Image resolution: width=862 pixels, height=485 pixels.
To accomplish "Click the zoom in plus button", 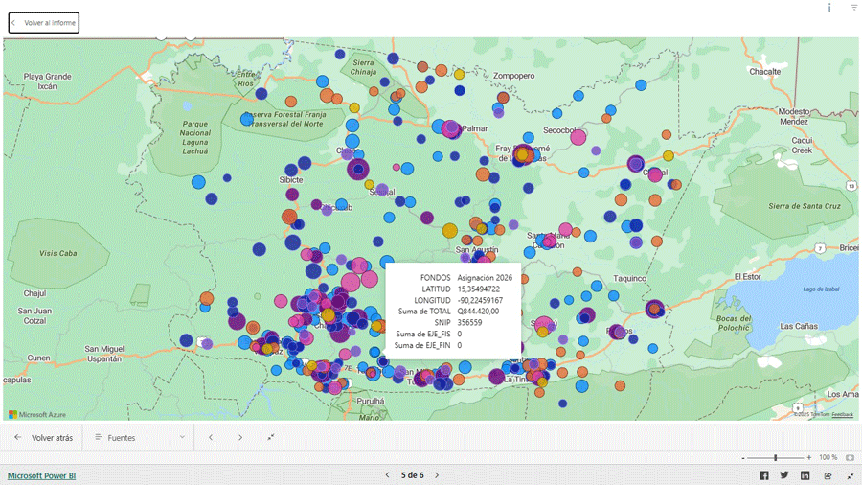I will coord(809,458).
